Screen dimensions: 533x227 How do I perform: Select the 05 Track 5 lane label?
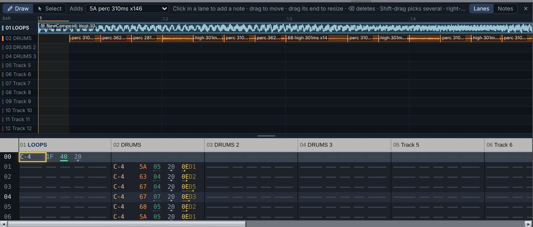coord(19,65)
